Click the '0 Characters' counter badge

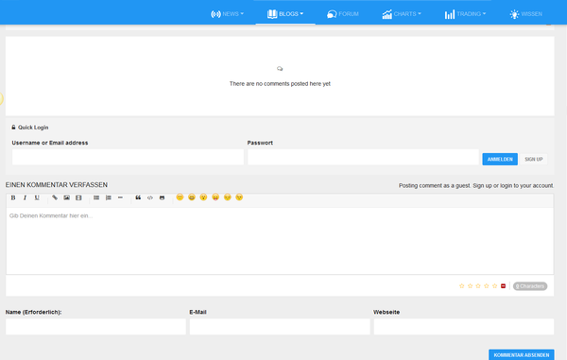(530, 286)
